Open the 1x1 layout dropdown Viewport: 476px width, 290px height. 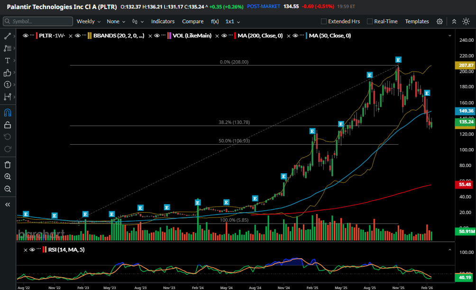pyautogui.click(x=232, y=21)
